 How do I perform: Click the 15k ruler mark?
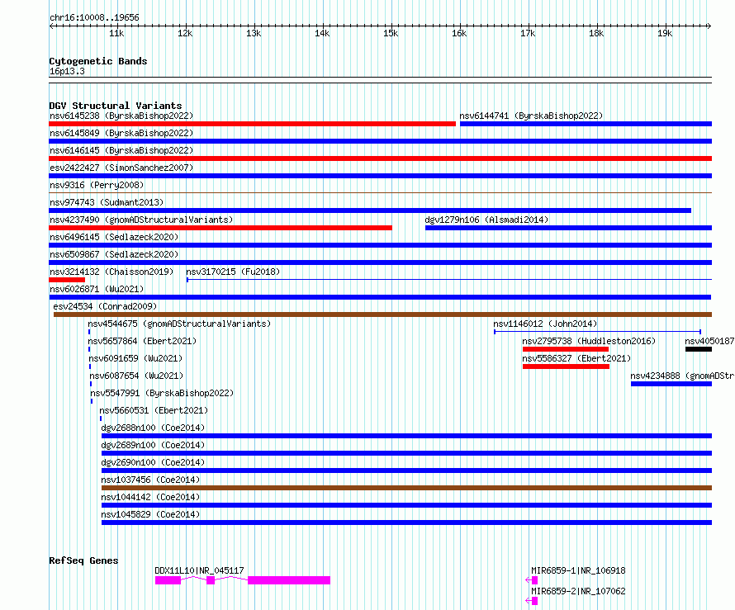pos(391,34)
